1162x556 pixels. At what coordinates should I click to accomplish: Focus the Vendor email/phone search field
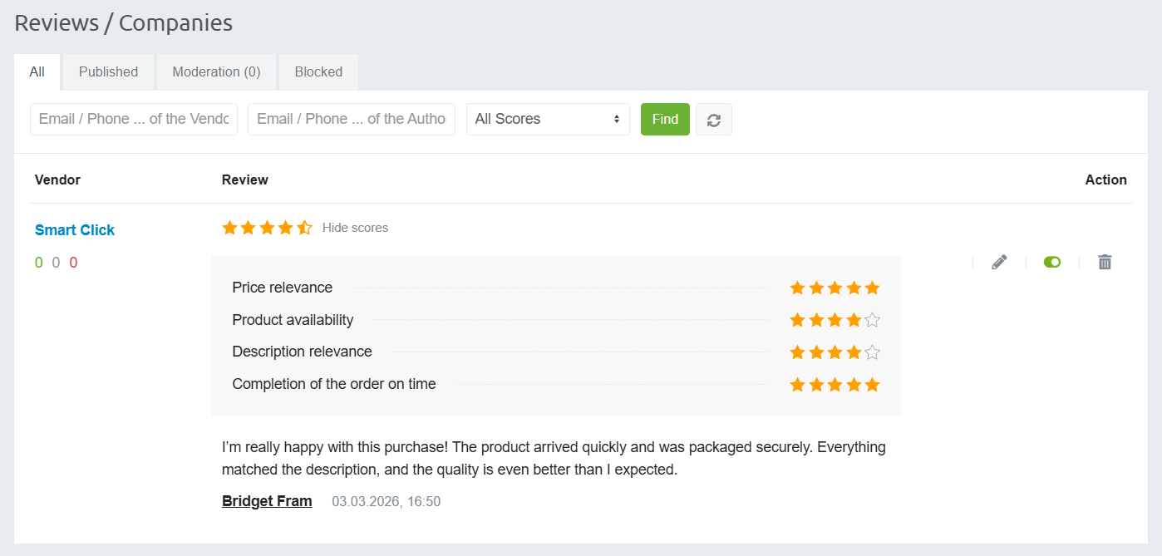pyautogui.click(x=134, y=119)
